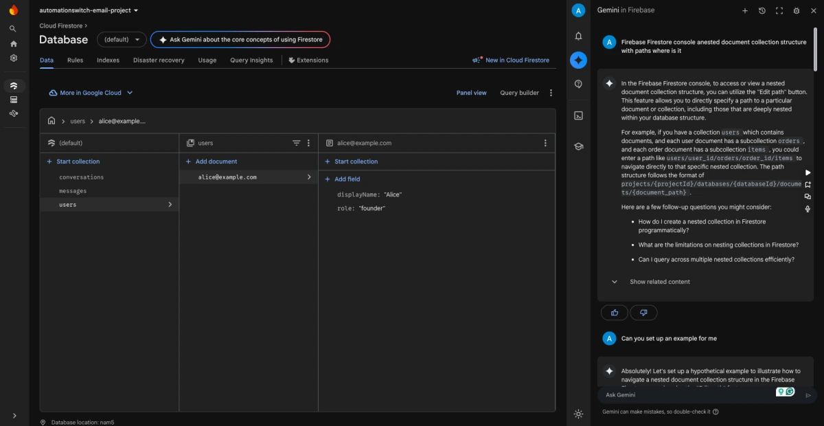Send the Gemini message arrow
Image resolution: width=824 pixels, height=426 pixels.
click(x=808, y=395)
